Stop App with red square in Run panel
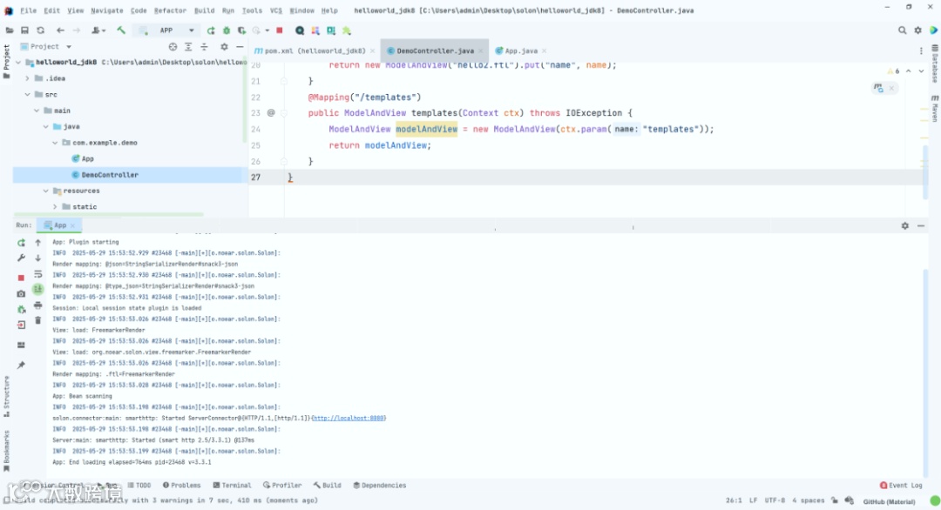941x510 pixels. (x=21, y=278)
